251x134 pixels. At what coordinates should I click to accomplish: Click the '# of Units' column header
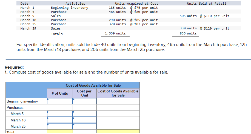[x=60, y=93]
